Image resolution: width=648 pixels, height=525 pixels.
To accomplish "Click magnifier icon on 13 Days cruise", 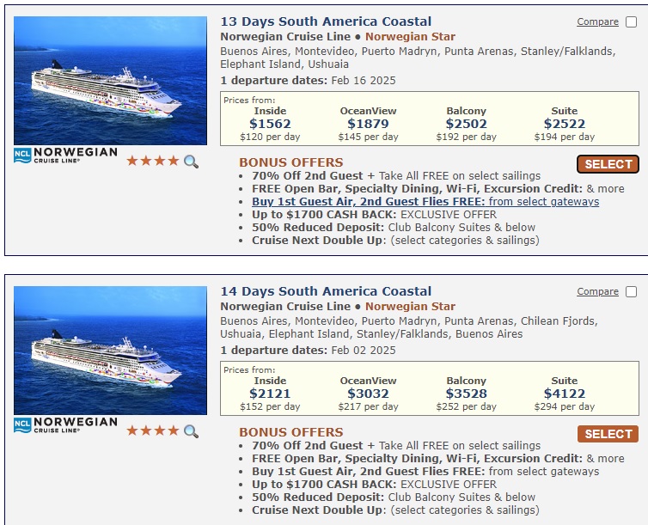I will coord(191,162).
